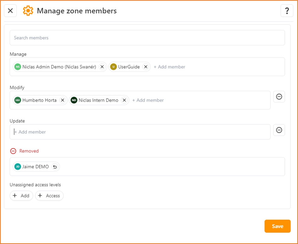This screenshot has width=298, height=244.
Task: Save the zone member changes
Action: coord(277,226)
